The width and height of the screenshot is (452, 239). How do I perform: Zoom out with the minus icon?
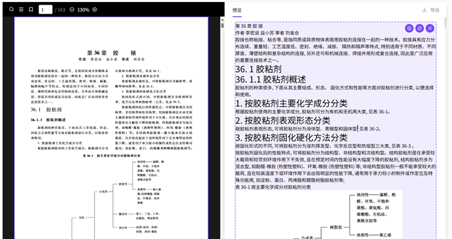tap(72, 10)
